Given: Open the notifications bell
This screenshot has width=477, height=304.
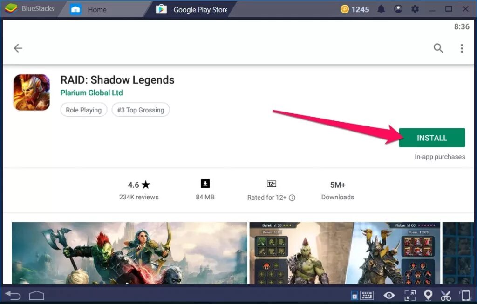Looking at the screenshot, I should coord(381,9).
